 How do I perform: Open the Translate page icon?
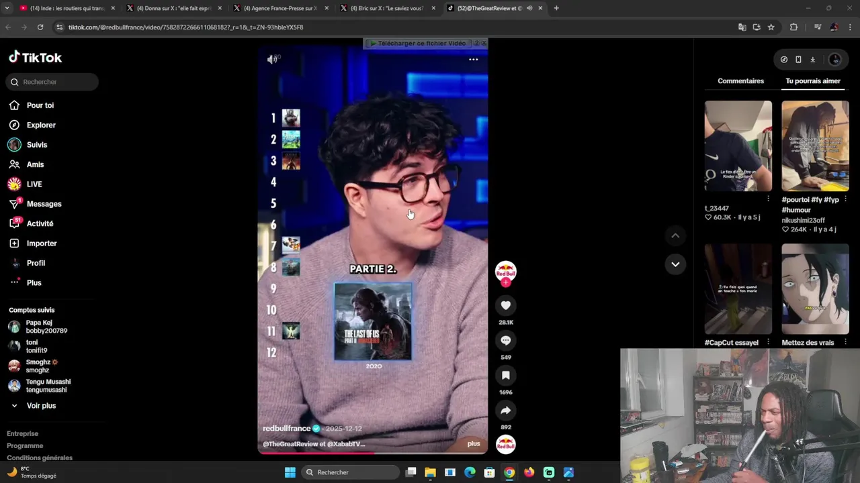point(742,28)
